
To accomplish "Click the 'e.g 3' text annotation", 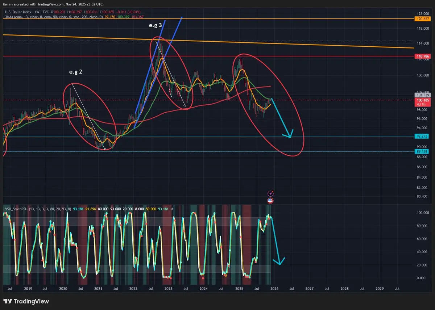I will pyautogui.click(x=155, y=26).
